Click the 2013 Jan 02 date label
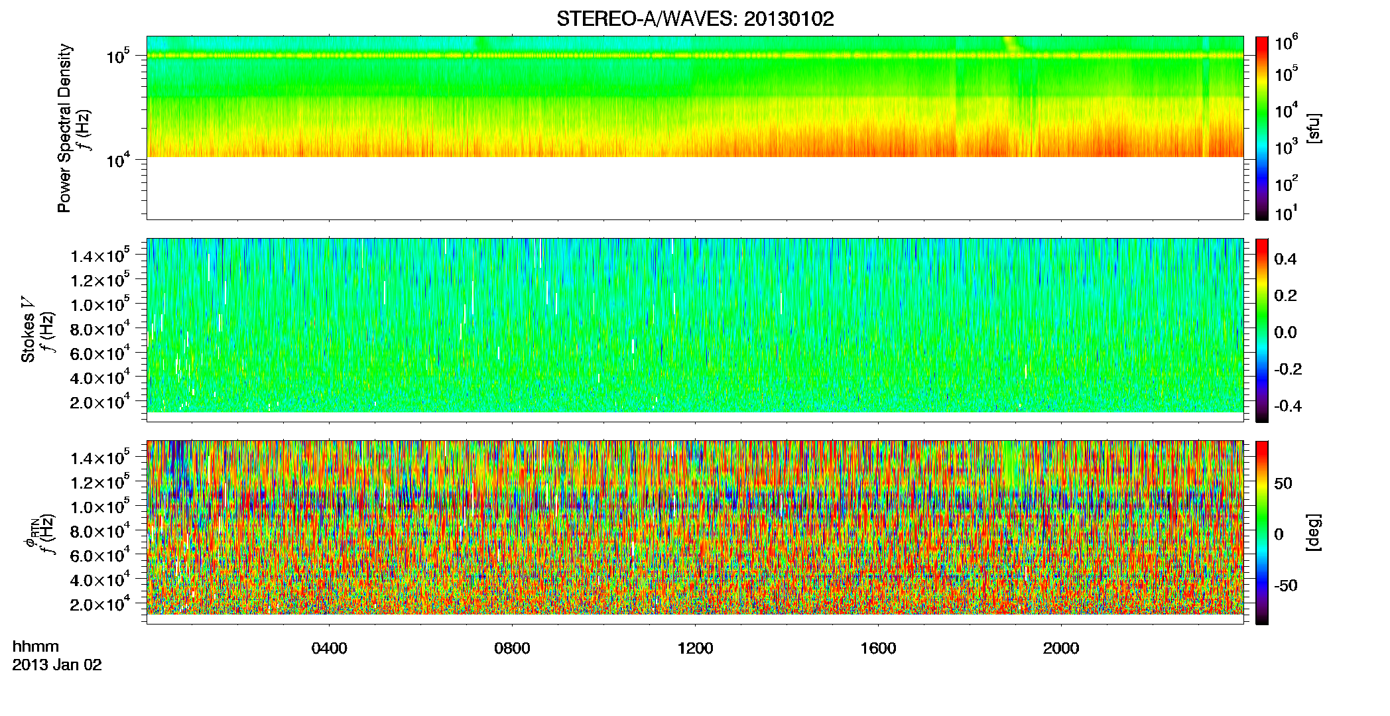This screenshot has height=716, width=1390. click(x=57, y=665)
